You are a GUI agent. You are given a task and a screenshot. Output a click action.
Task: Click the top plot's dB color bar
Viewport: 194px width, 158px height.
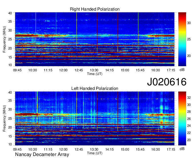tap(182, 39)
